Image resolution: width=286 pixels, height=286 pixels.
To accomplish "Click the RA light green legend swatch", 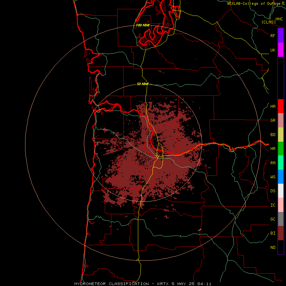I will point(281,163).
